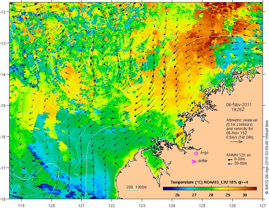Click the IMOS copyright timestamp text
269x208 pixels.
[x=267, y=157]
